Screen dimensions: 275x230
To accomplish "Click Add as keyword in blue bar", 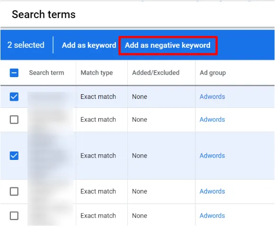I will 89,45.
